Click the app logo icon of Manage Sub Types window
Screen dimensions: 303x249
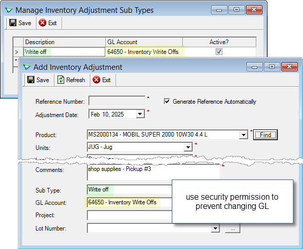(x=9, y=10)
